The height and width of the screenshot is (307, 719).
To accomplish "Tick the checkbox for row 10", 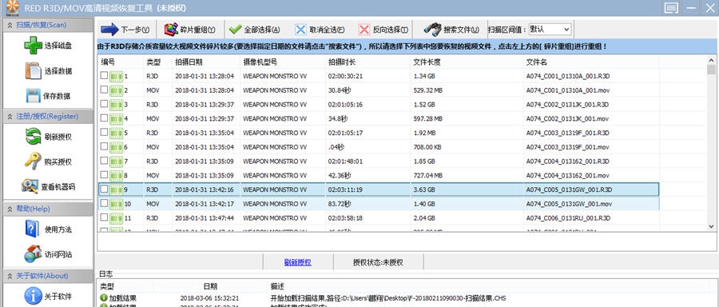I will (x=104, y=203).
